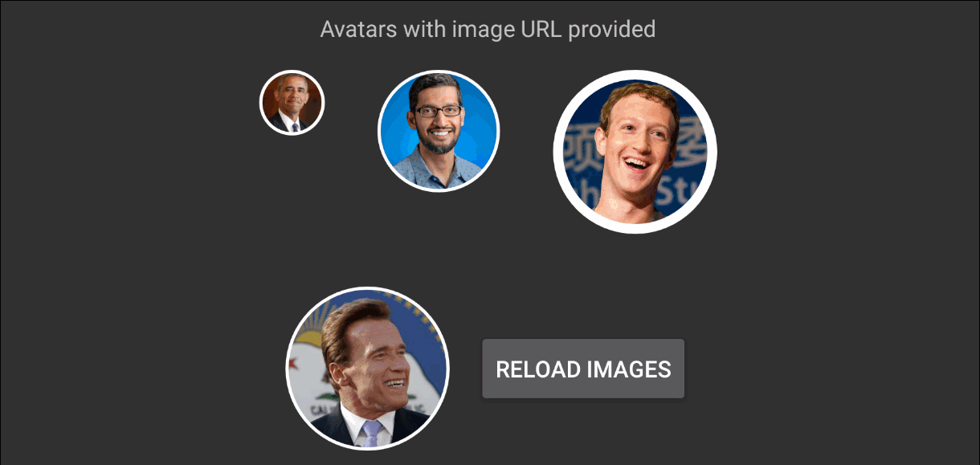Select avatar of bearded man in blue shirt
The height and width of the screenshot is (465, 980).
(x=439, y=131)
